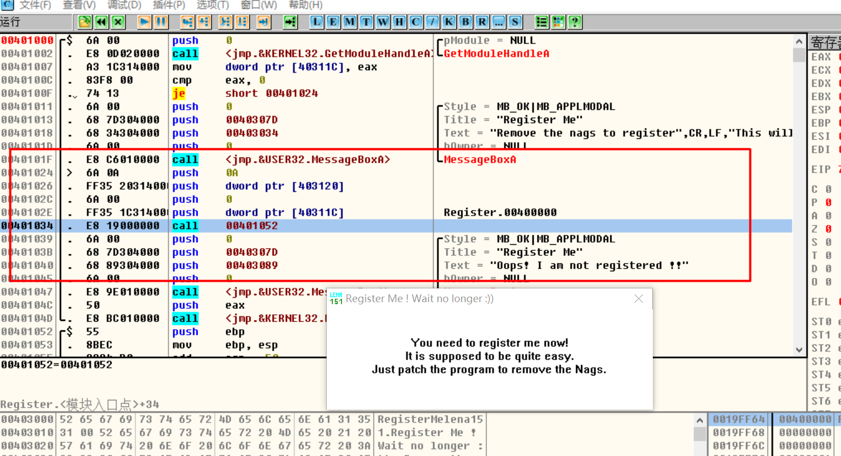The width and height of the screenshot is (841, 456).
Task: Show References with the R button
Action: click(482, 22)
